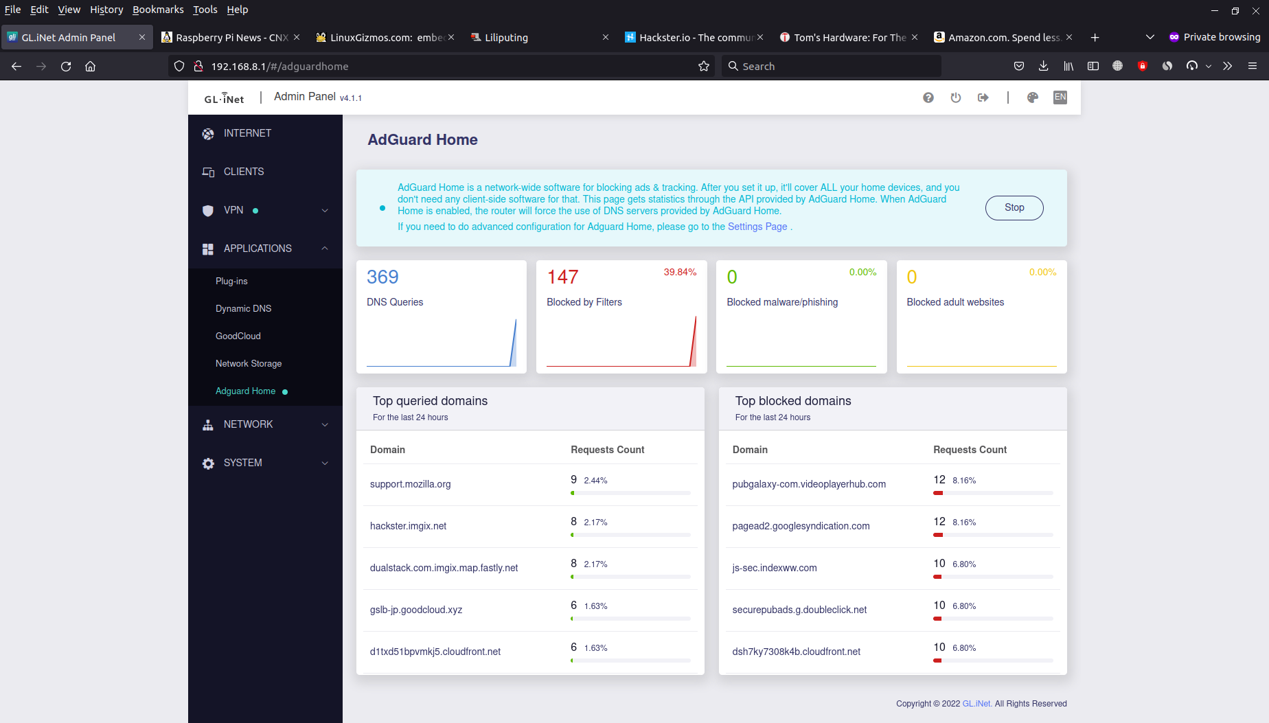Open the help question mark icon
This screenshot has height=723, width=1269.
(x=928, y=97)
